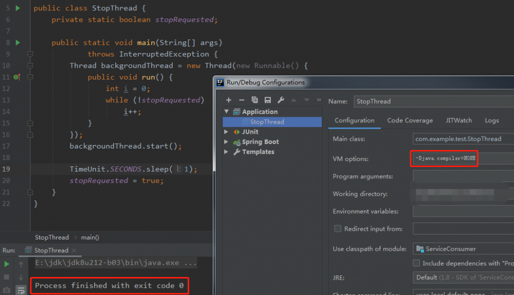
Task: Collapse the Application tree node
Action: click(227, 112)
